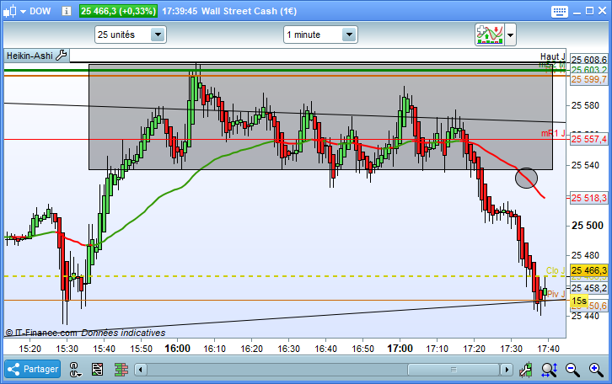Click the 16:00 time axis label
The height and width of the screenshot is (384, 612).
[178, 348]
